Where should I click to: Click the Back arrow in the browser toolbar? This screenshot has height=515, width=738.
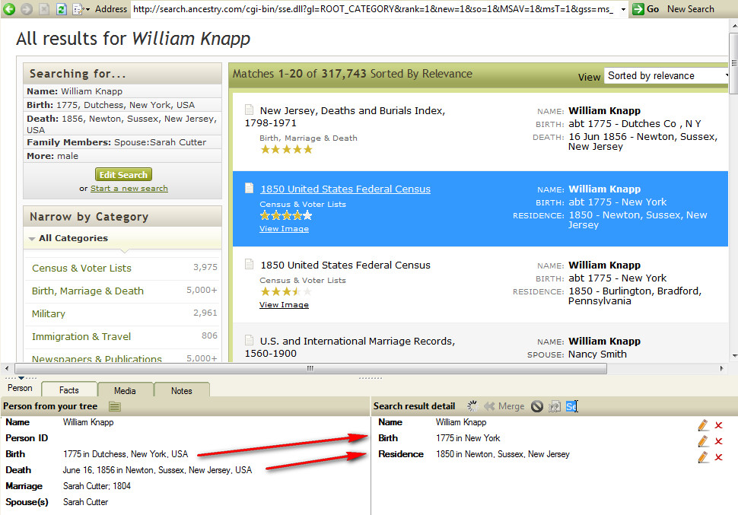[8, 8]
